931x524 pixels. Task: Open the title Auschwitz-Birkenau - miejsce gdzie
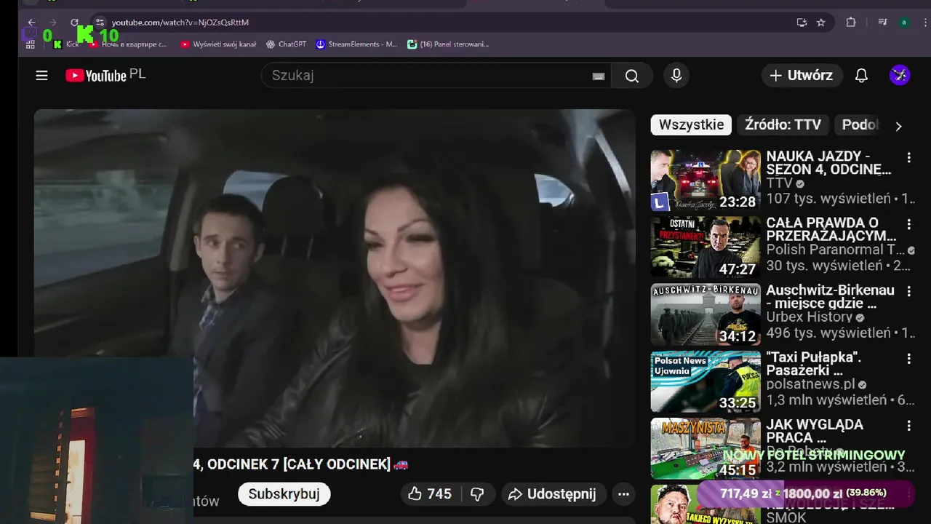coord(830,297)
